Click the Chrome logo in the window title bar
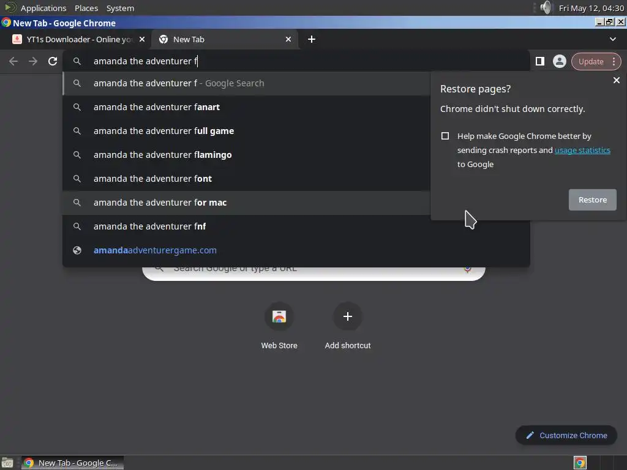 click(x=6, y=23)
